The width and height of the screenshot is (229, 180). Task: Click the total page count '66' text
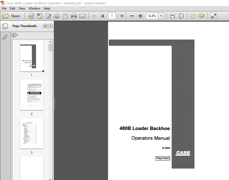(x=122, y=16)
